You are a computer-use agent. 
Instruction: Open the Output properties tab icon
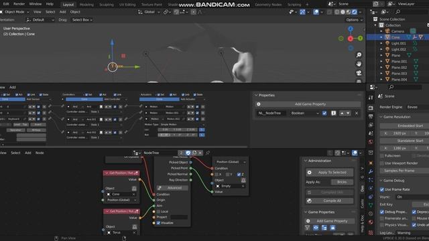(x=371, y=116)
